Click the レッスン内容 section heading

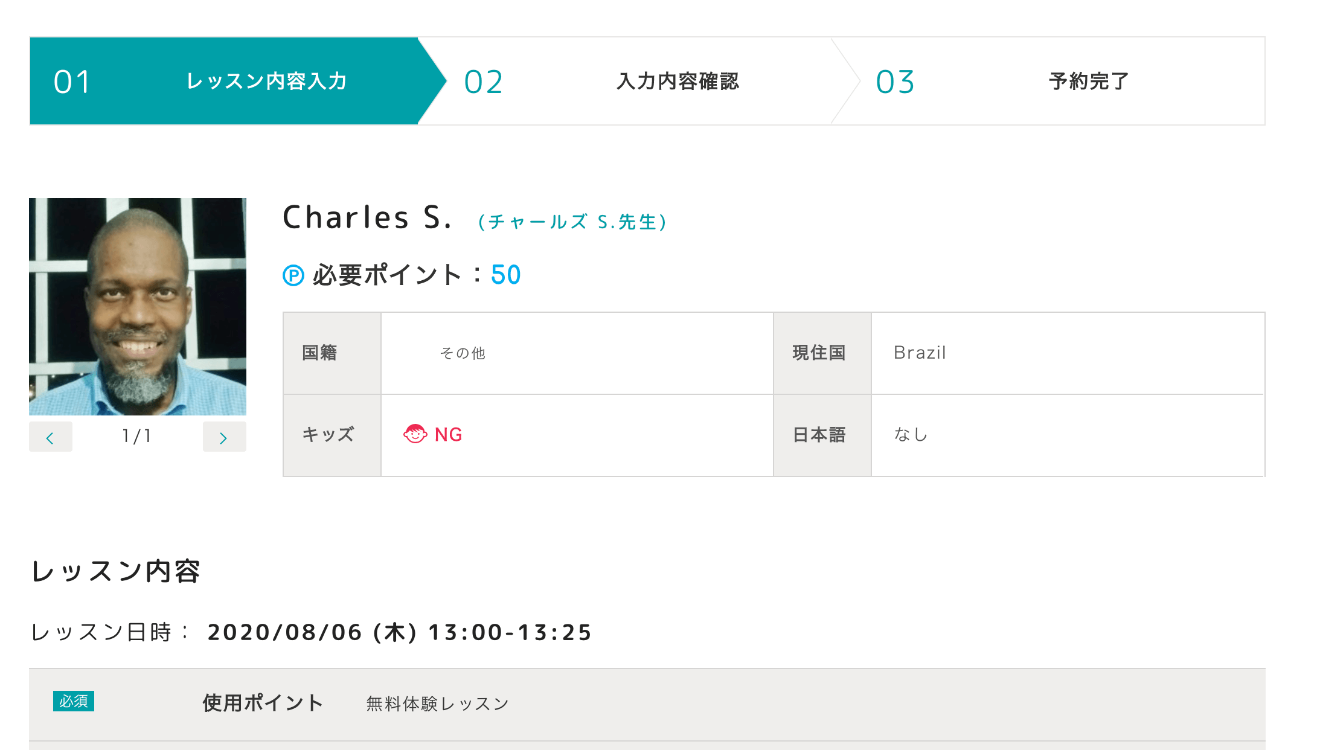point(115,571)
